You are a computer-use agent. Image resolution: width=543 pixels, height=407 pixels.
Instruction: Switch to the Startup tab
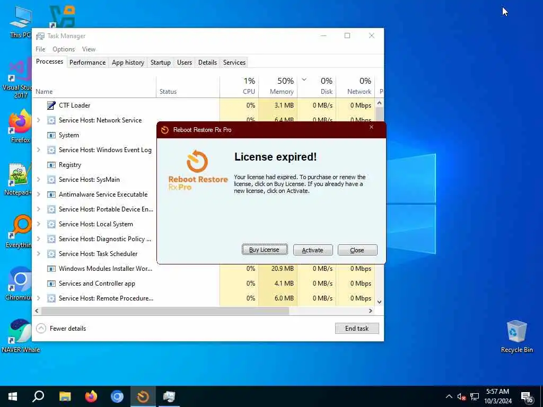[160, 63]
